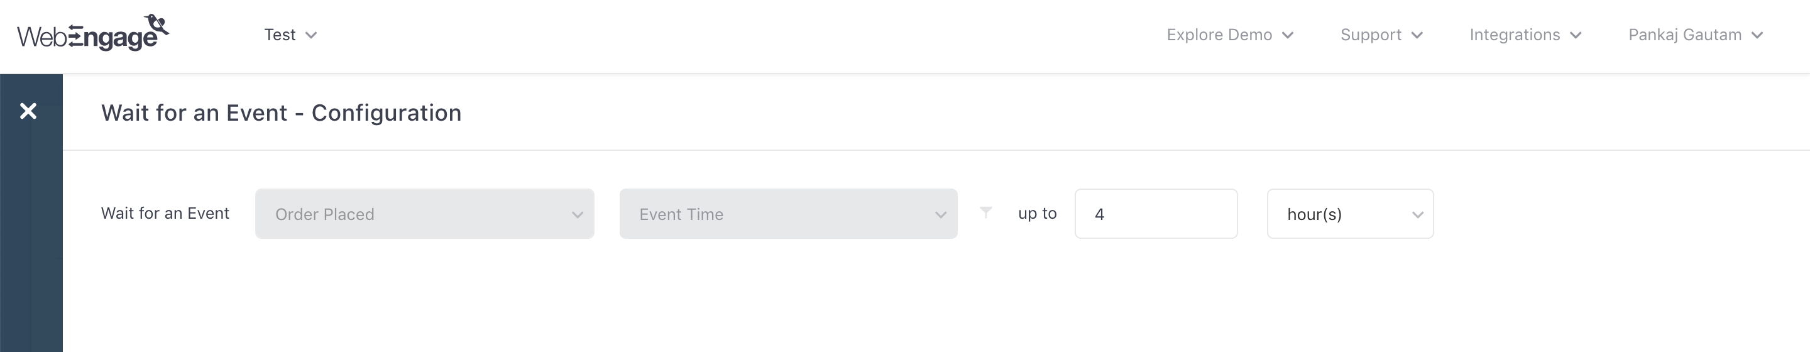The width and height of the screenshot is (1810, 352).
Task: Click the "up to" text label
Action: pyautogui.click(x=1037, y=214)
